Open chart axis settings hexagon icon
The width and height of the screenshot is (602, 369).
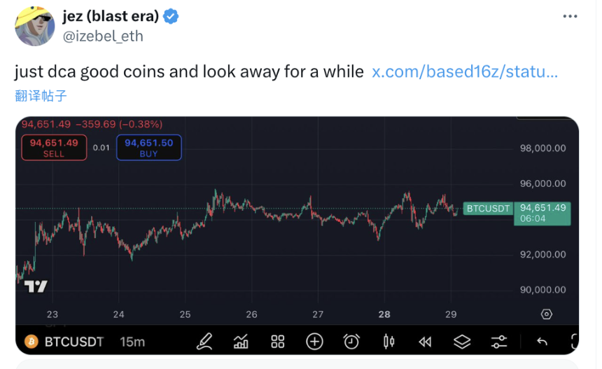[547, 314]
